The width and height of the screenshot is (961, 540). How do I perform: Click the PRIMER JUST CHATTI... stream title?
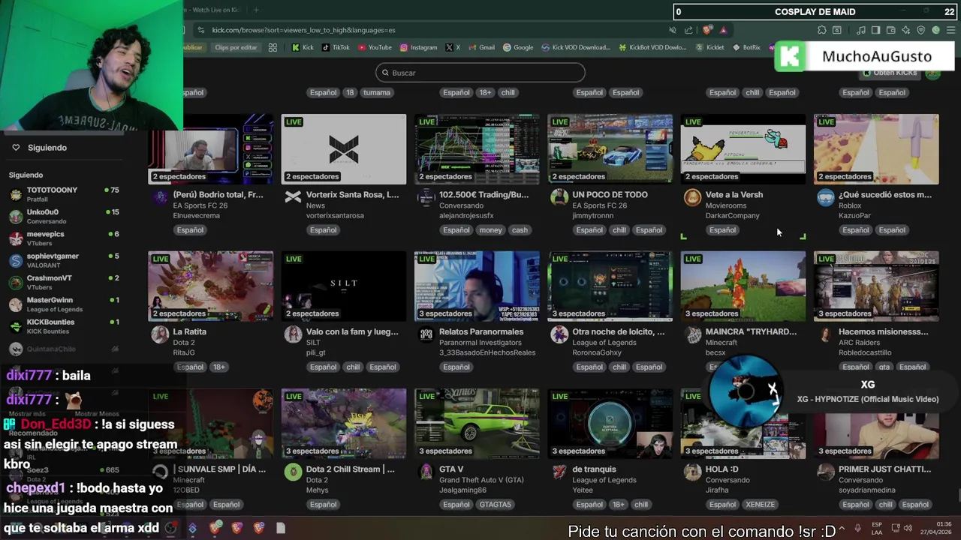coord(884,469)
